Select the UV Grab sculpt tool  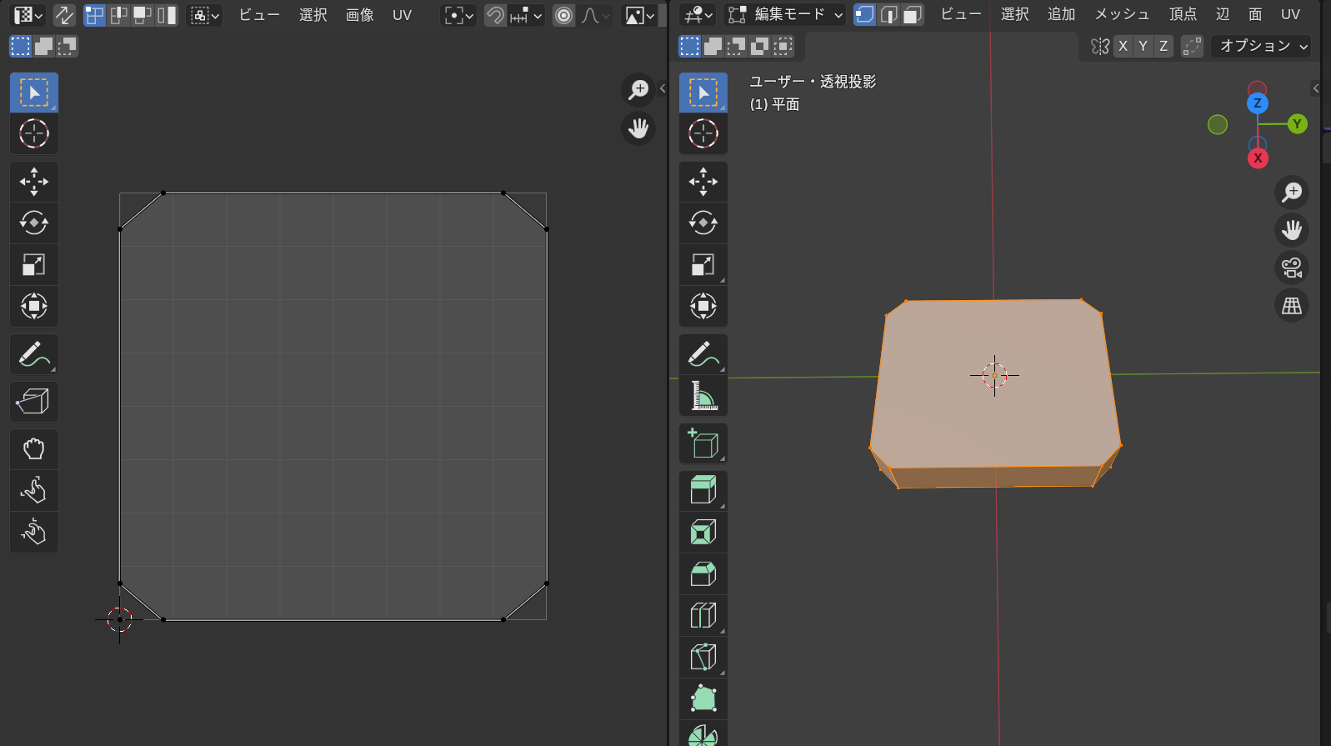34,449
